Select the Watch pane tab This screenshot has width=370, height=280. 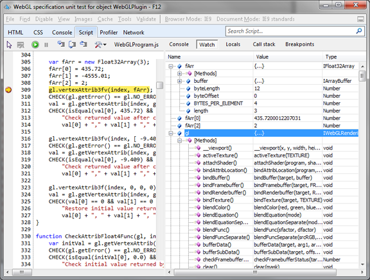[207, 44]
